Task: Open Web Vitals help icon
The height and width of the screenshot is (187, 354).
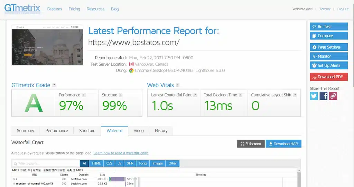Action: 178,85
